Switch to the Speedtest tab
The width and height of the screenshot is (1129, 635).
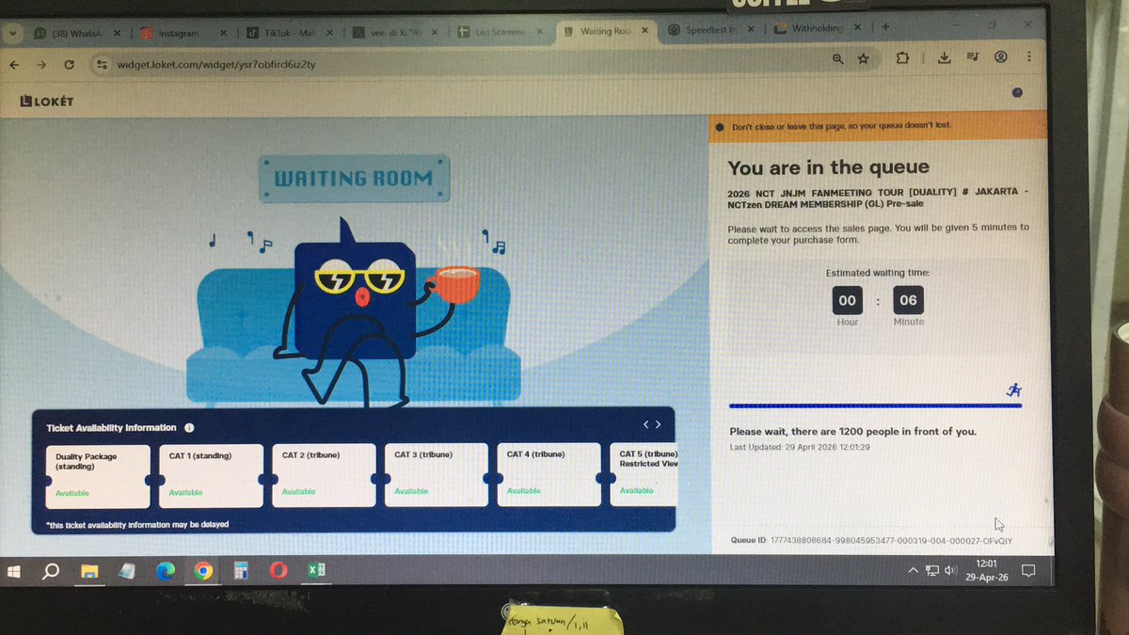[x=712, y=30]
